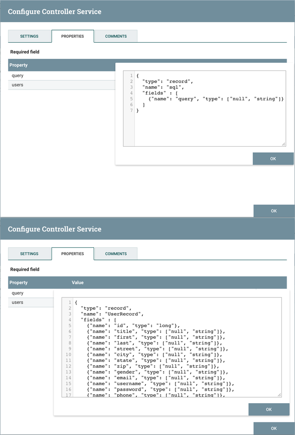Click the "zip" field line in UserRecord schema
This screenshot has height=435, width=295.
[153, 367]
